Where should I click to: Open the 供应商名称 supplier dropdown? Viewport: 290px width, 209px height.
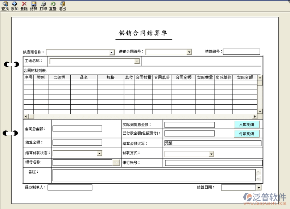coord(112,52)
